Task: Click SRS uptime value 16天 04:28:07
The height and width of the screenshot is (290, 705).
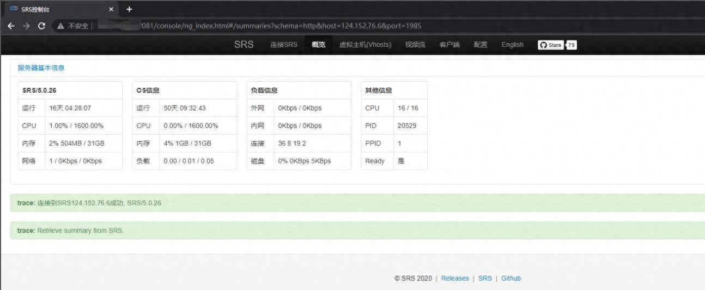Action: coord(70,108)
